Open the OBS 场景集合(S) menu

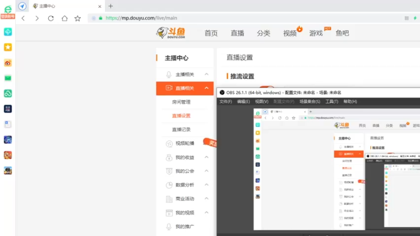point(310,102)
